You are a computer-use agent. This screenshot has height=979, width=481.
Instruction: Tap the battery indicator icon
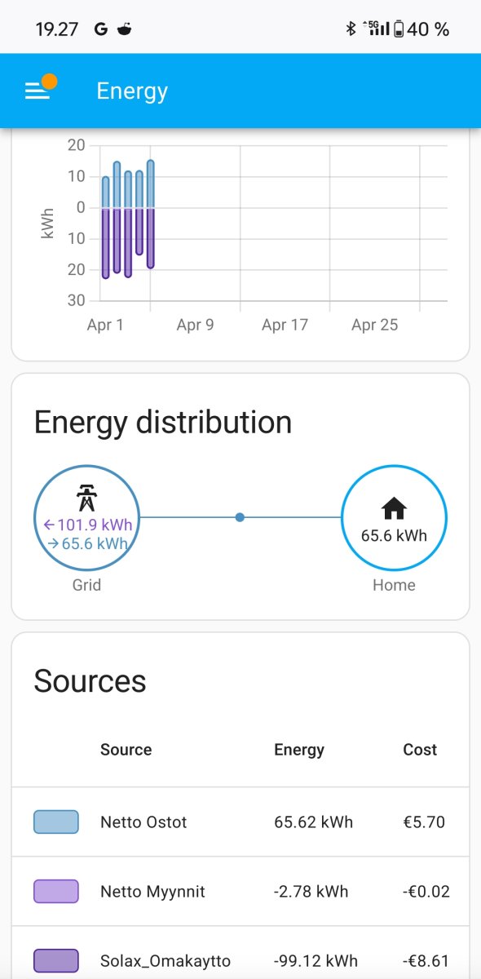[x=398, y=29]
